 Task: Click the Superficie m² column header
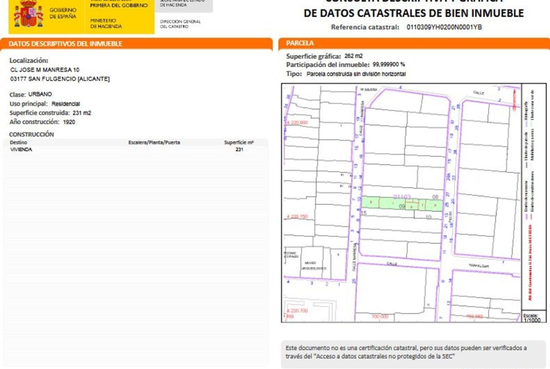point(239,142)
